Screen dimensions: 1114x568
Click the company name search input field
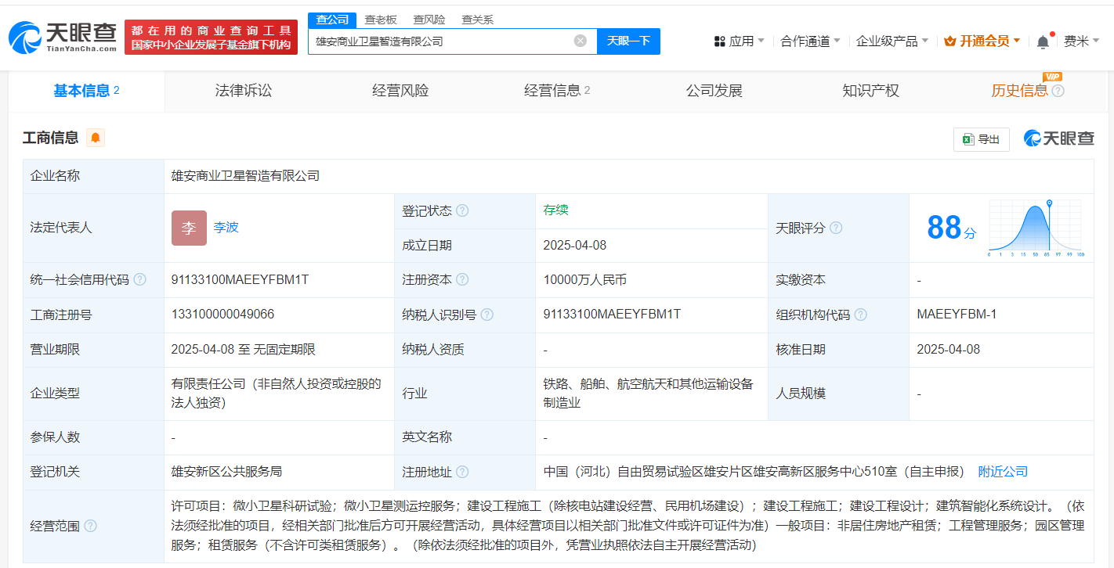tap(439, 41)
